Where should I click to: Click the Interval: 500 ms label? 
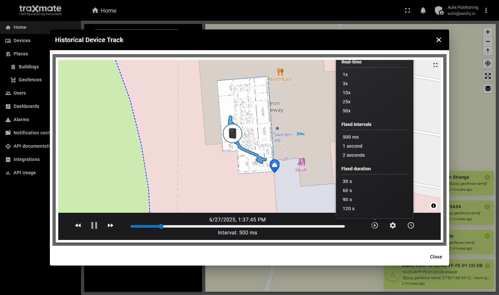[x=237, y=233]
